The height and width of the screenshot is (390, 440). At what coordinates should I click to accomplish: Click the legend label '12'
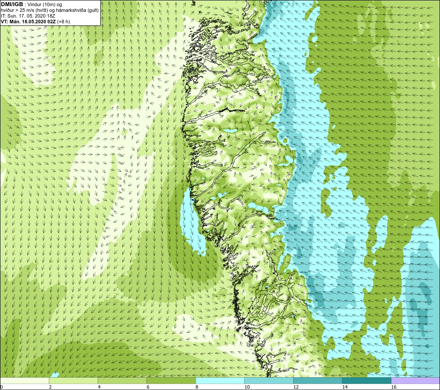pos(296,387)
